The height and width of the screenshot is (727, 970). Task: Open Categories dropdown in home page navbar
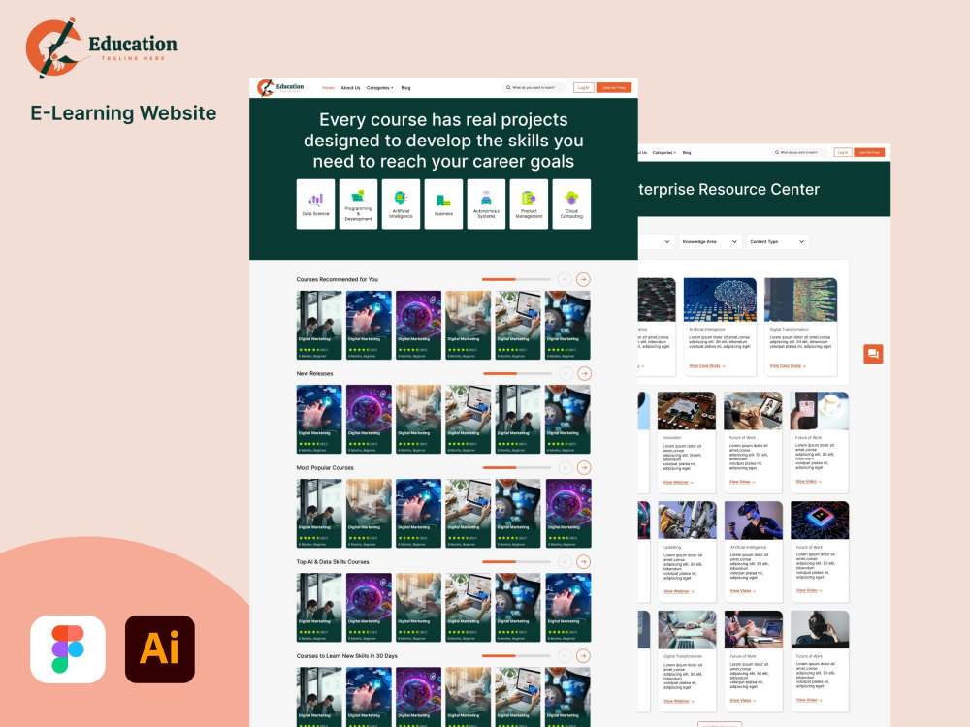[380, 88]
